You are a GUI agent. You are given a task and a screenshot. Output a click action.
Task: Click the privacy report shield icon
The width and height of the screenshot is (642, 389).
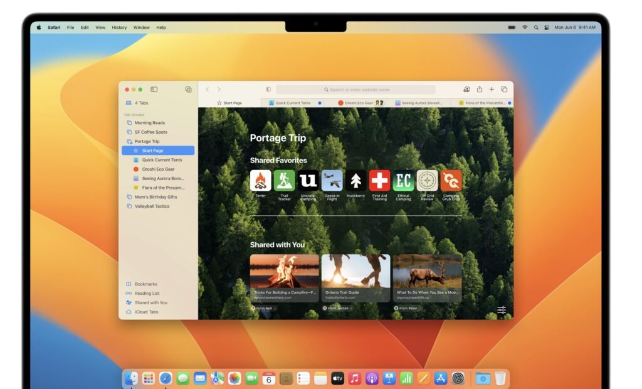(268, 89)
